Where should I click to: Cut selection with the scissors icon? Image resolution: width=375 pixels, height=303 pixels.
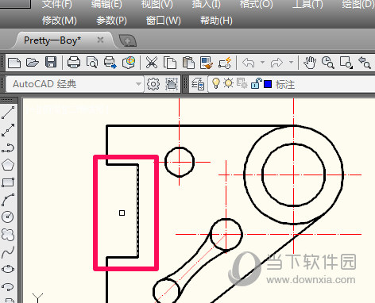coord(152,63)
